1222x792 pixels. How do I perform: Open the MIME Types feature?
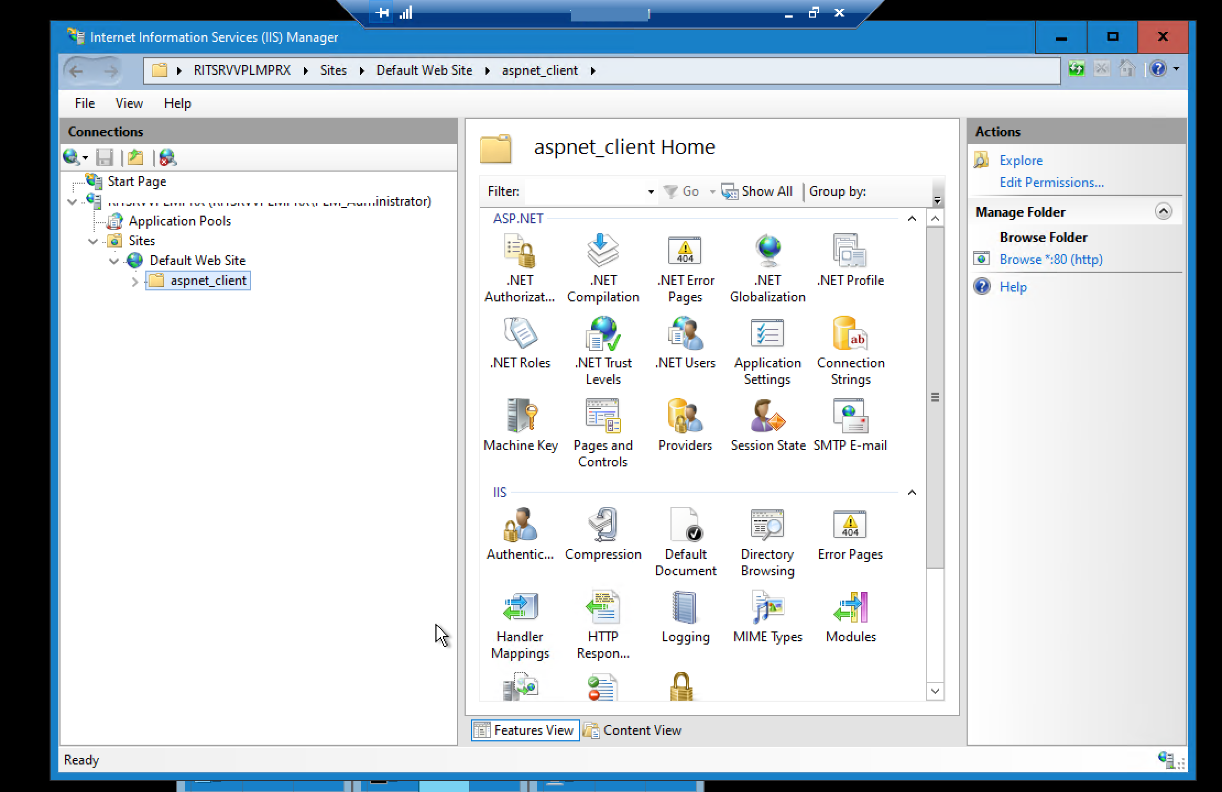tap(768, 617)
